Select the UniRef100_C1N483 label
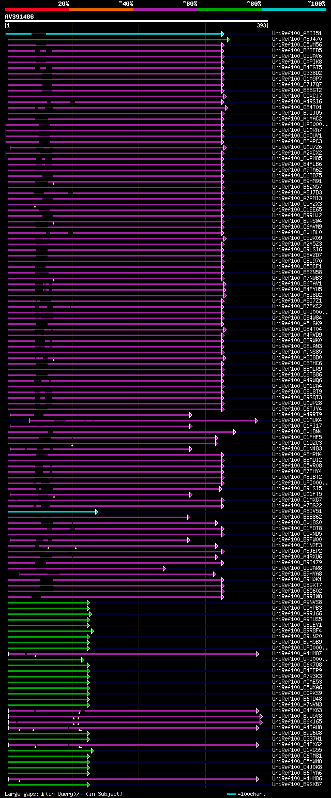This screenshot has height=798, width=331. point(297,449)
